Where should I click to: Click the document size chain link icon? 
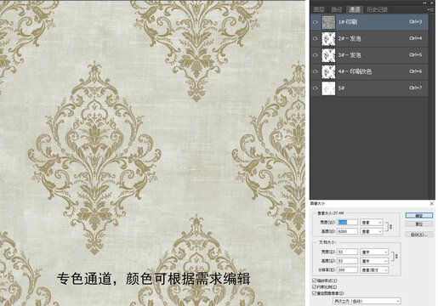[x=396, y=256]
